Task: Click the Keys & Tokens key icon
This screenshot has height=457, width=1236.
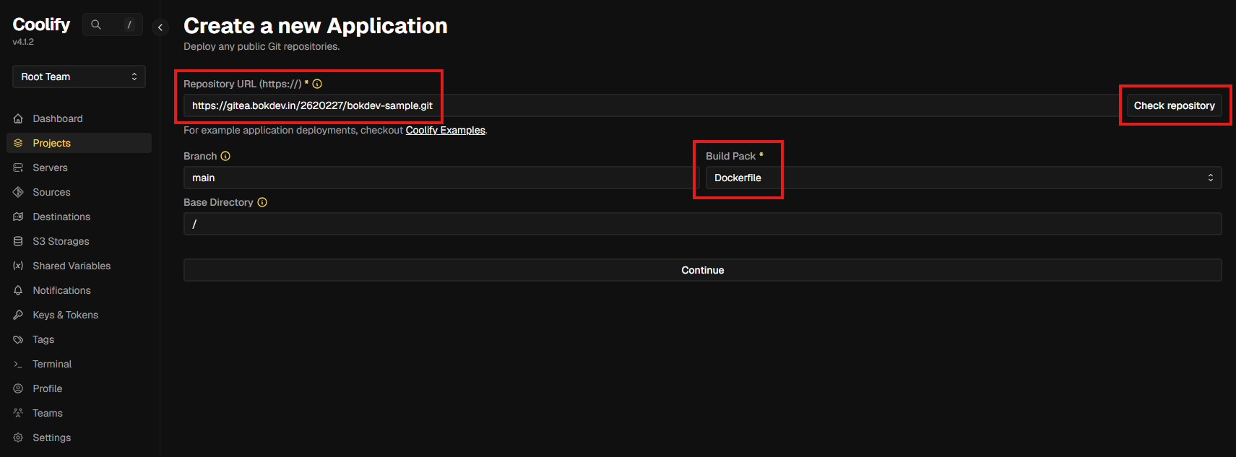Action: pyautogui.click(x=18, y=315)
